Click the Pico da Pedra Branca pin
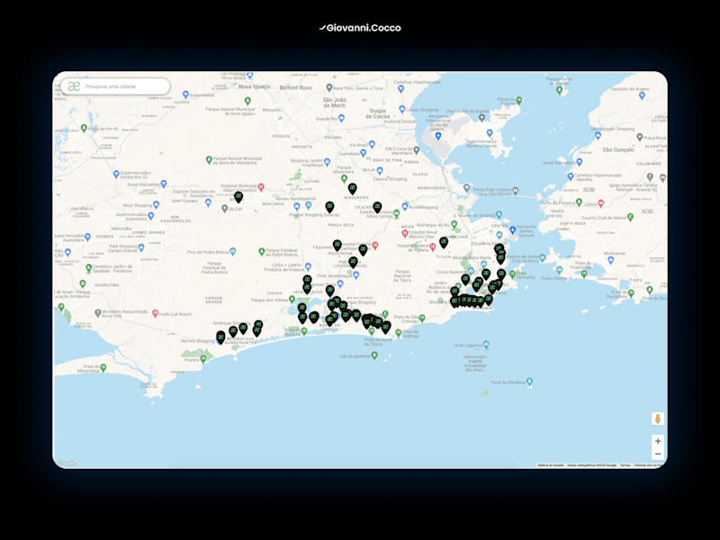 point(233,251)
